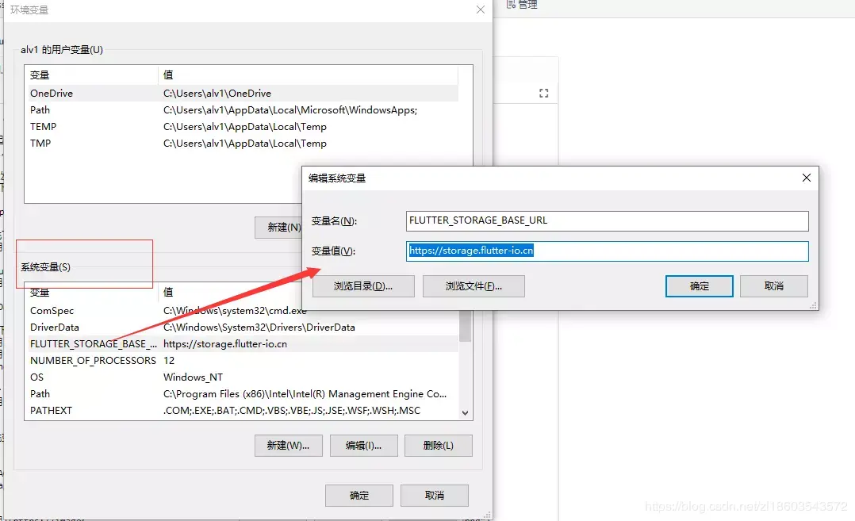Click the fullscreen expand icon in background page
Image resolution: width=855 pixels, height=521 pixels.
543,94
